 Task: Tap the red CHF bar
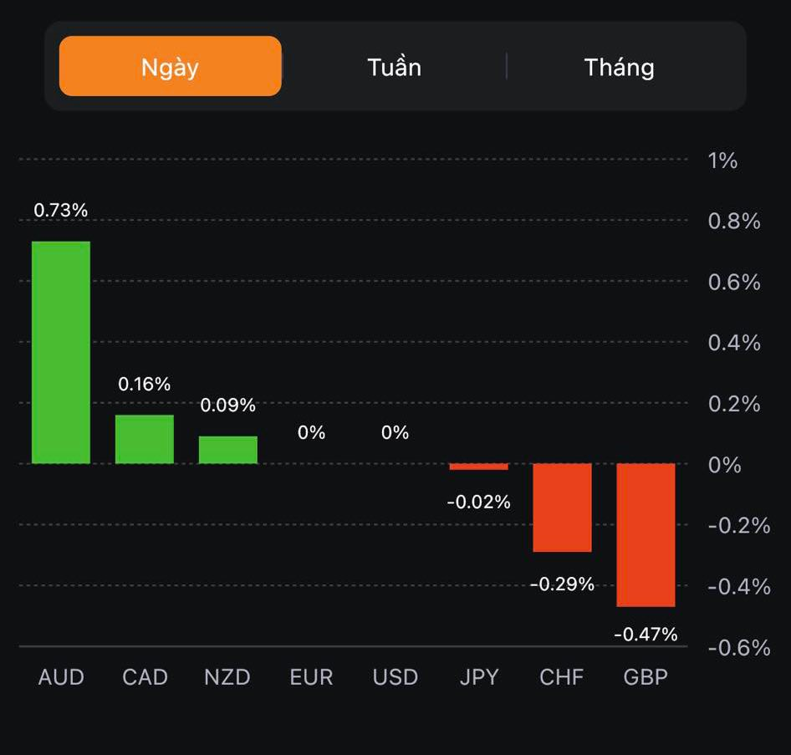(562, 508)
